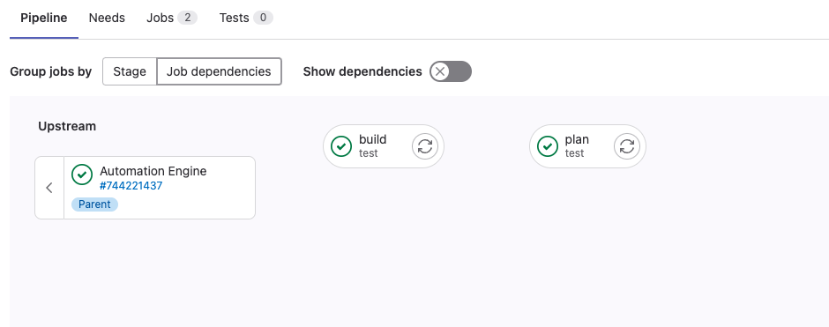The image size is (829, 327).
Task: Click the Automation Engine pipeline name
Action: pos(153,171)
